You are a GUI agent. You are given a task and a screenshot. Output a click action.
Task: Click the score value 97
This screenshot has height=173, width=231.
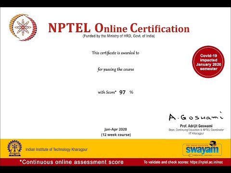(122, 92)
